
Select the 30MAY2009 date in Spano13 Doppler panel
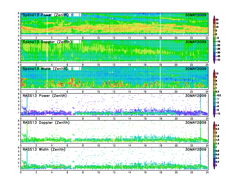(x=196, y=42)
